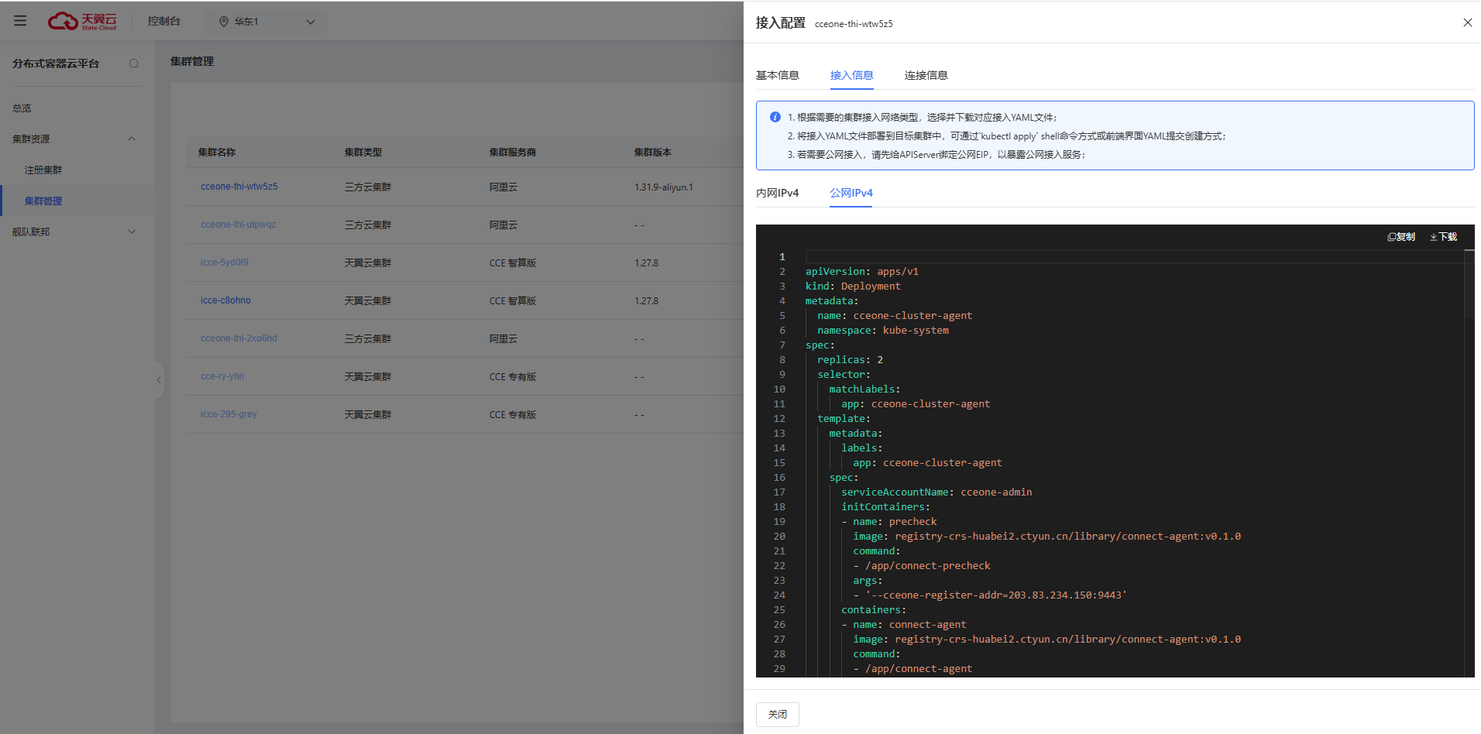
Task: Click the '/app/connect-agent' command line
Action: pos(912,669)
